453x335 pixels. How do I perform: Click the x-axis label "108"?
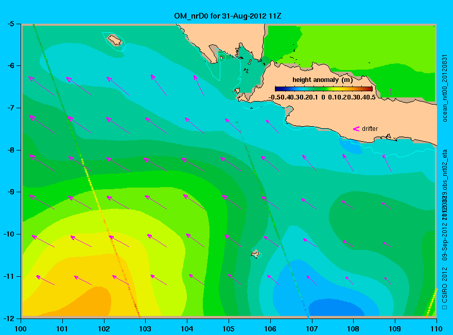pos(353,329)
